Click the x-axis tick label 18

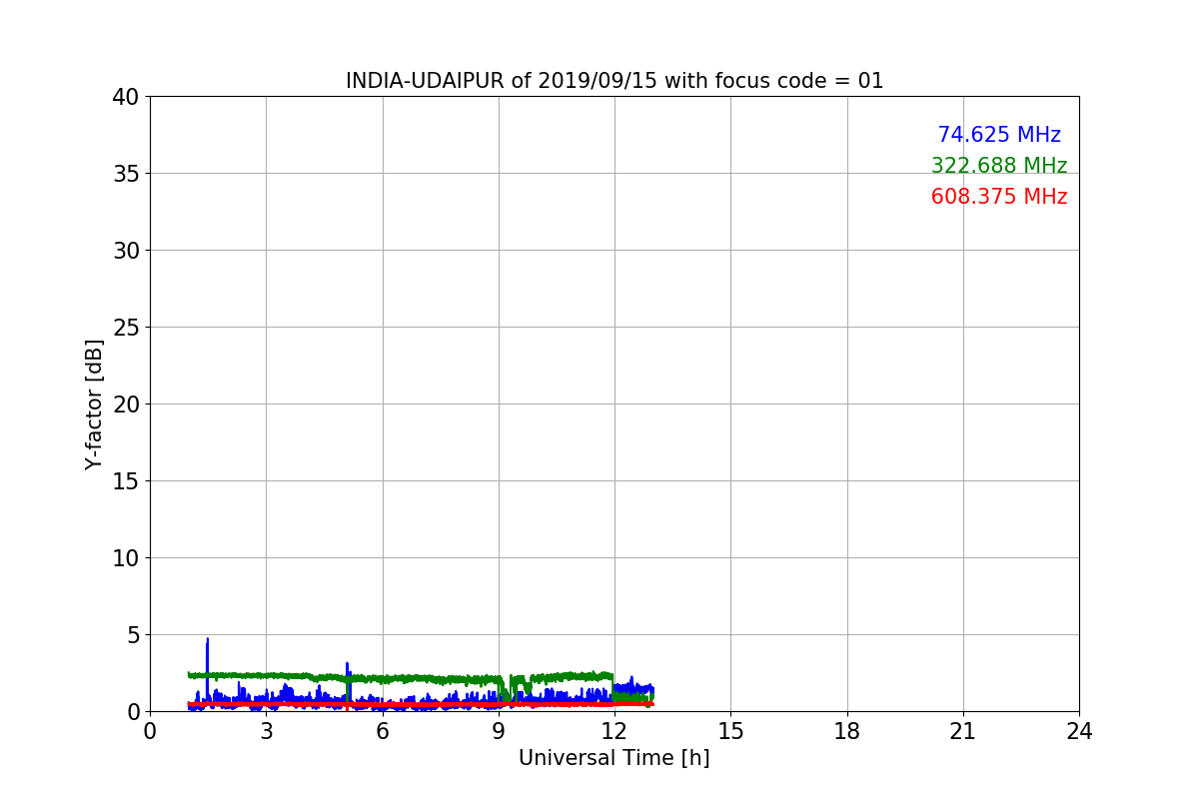(x=846, y=731)
